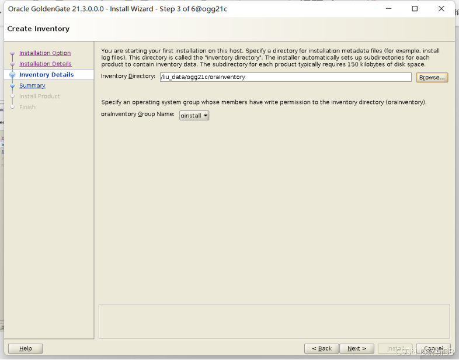Click the 'oraInventory Group Name:' label
Image resolution: width=459 pixels, height=360 pixels.
pos(138,114)
